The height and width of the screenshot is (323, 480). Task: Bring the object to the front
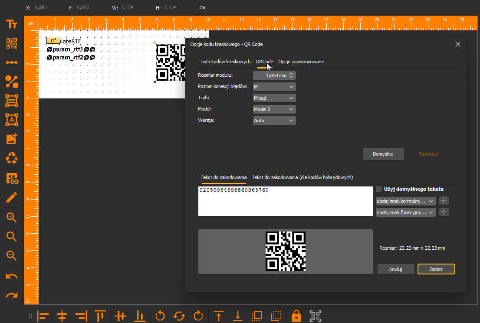pos(219,316)
